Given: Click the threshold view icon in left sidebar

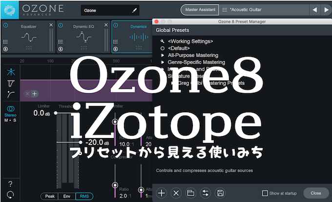Looking at the screenshot, I should (11, 83).
